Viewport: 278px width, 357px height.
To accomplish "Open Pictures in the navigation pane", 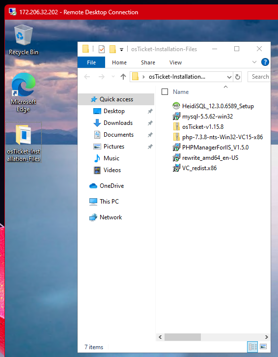I will (114, 147).
